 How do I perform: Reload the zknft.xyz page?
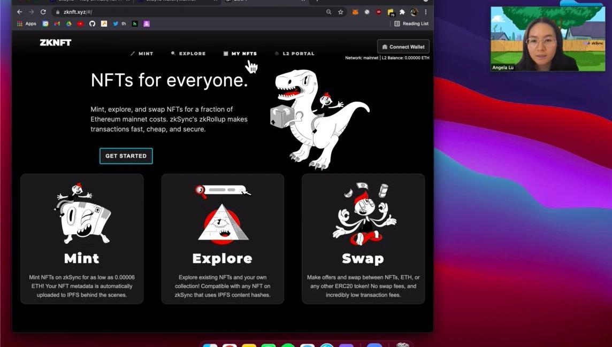point(43,12)
